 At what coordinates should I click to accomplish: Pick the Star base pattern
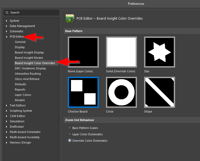(159, 52)
